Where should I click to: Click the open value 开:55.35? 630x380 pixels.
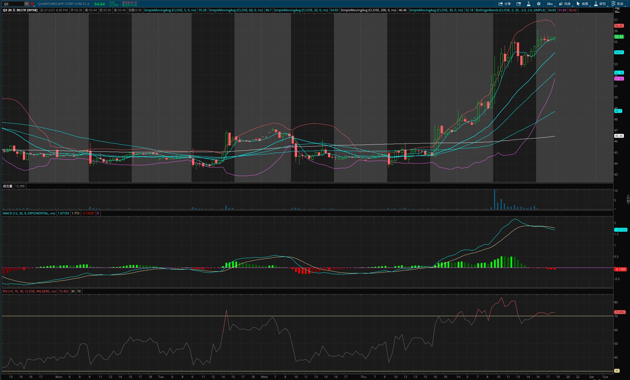click(x=76, y=10)
